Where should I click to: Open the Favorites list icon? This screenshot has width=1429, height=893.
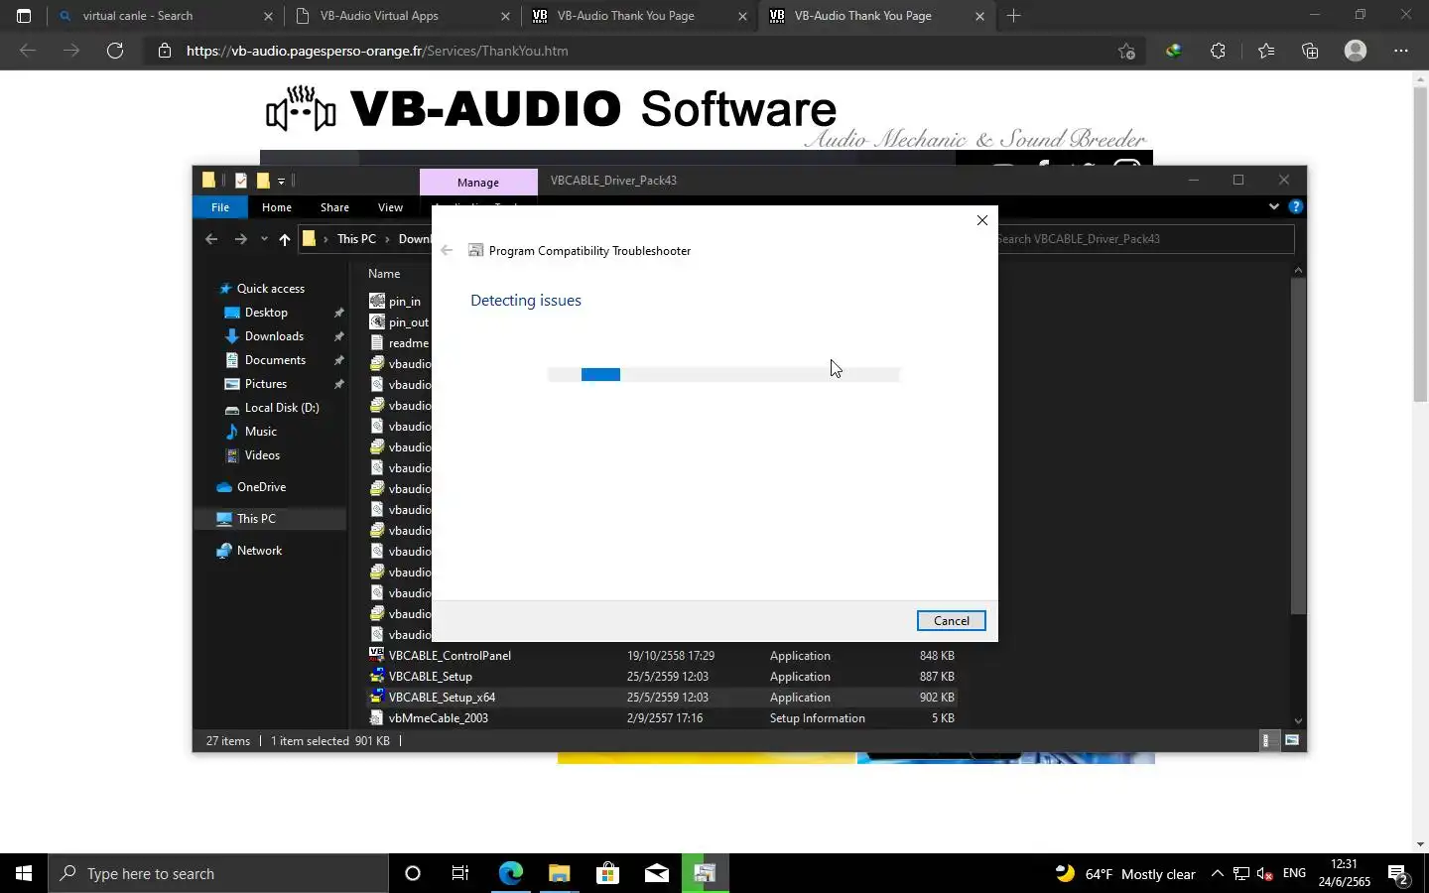tap(1265, 51)
